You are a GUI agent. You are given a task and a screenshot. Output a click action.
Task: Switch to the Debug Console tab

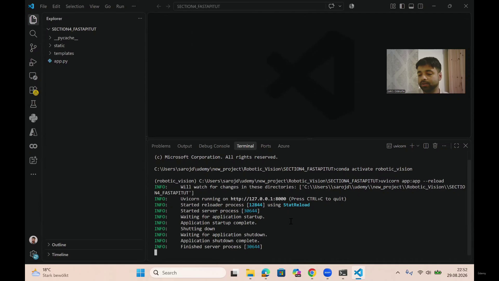click(x=214, y=146)
